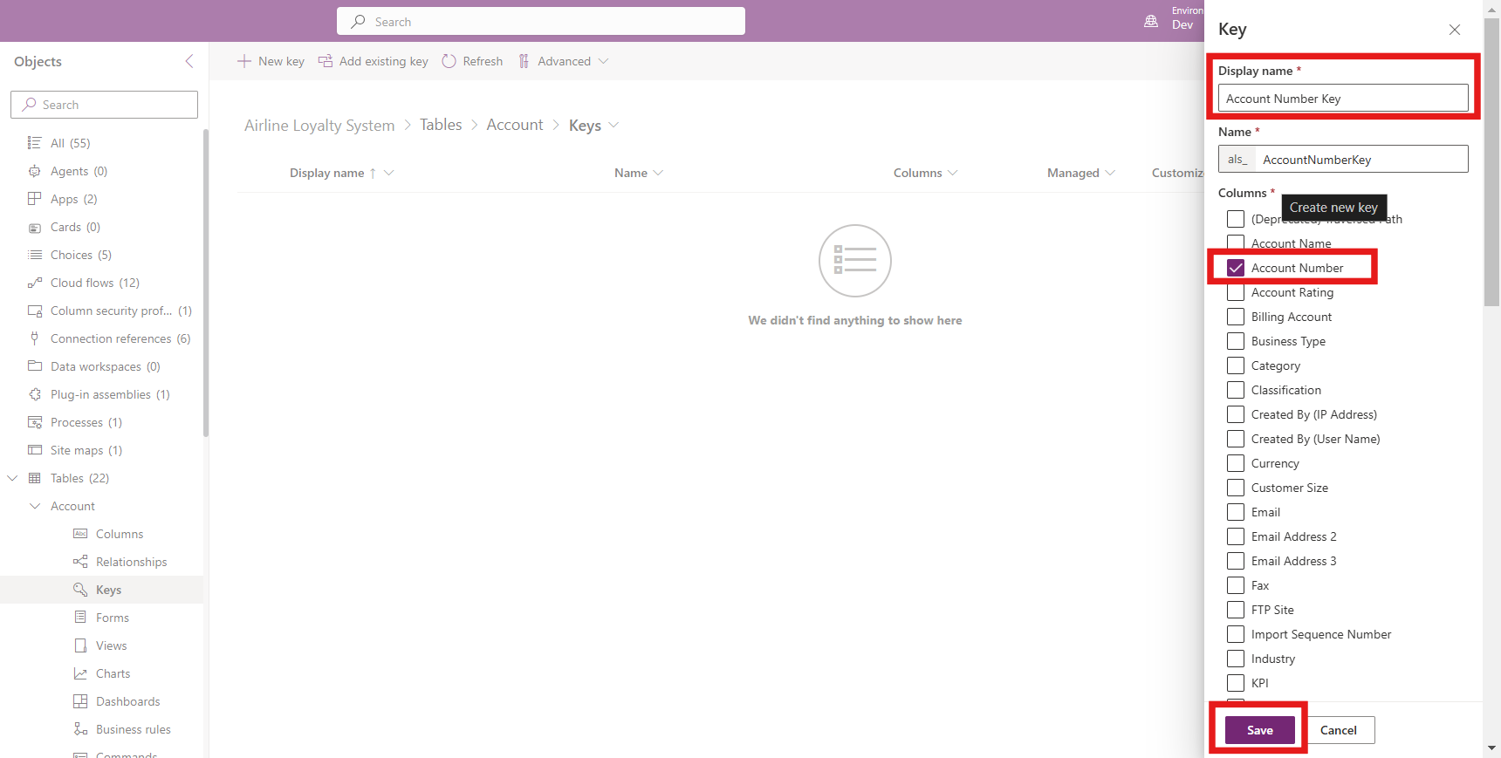Enable the Email column checkbox
Image resolution: width=1501 pixels, height=758 pixels.
1236,512
